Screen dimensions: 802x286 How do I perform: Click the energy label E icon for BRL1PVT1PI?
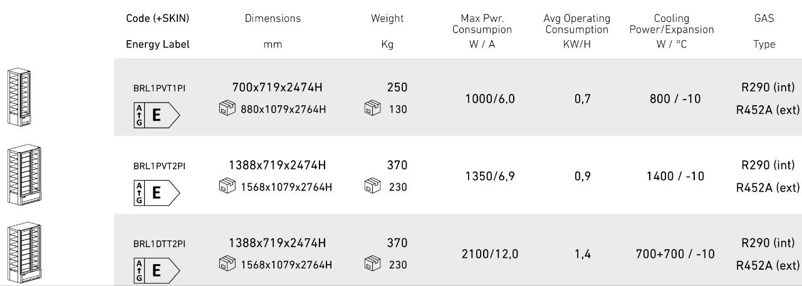[157, 116]
